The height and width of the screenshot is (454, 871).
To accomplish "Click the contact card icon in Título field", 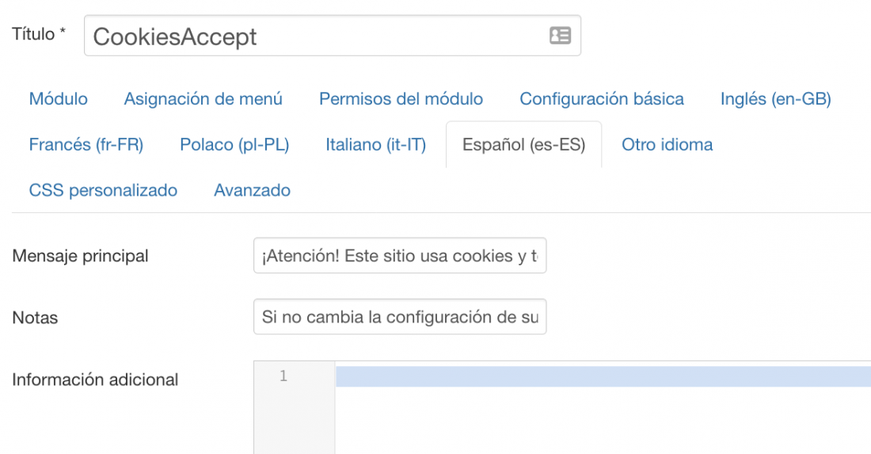I will (560, 36).
